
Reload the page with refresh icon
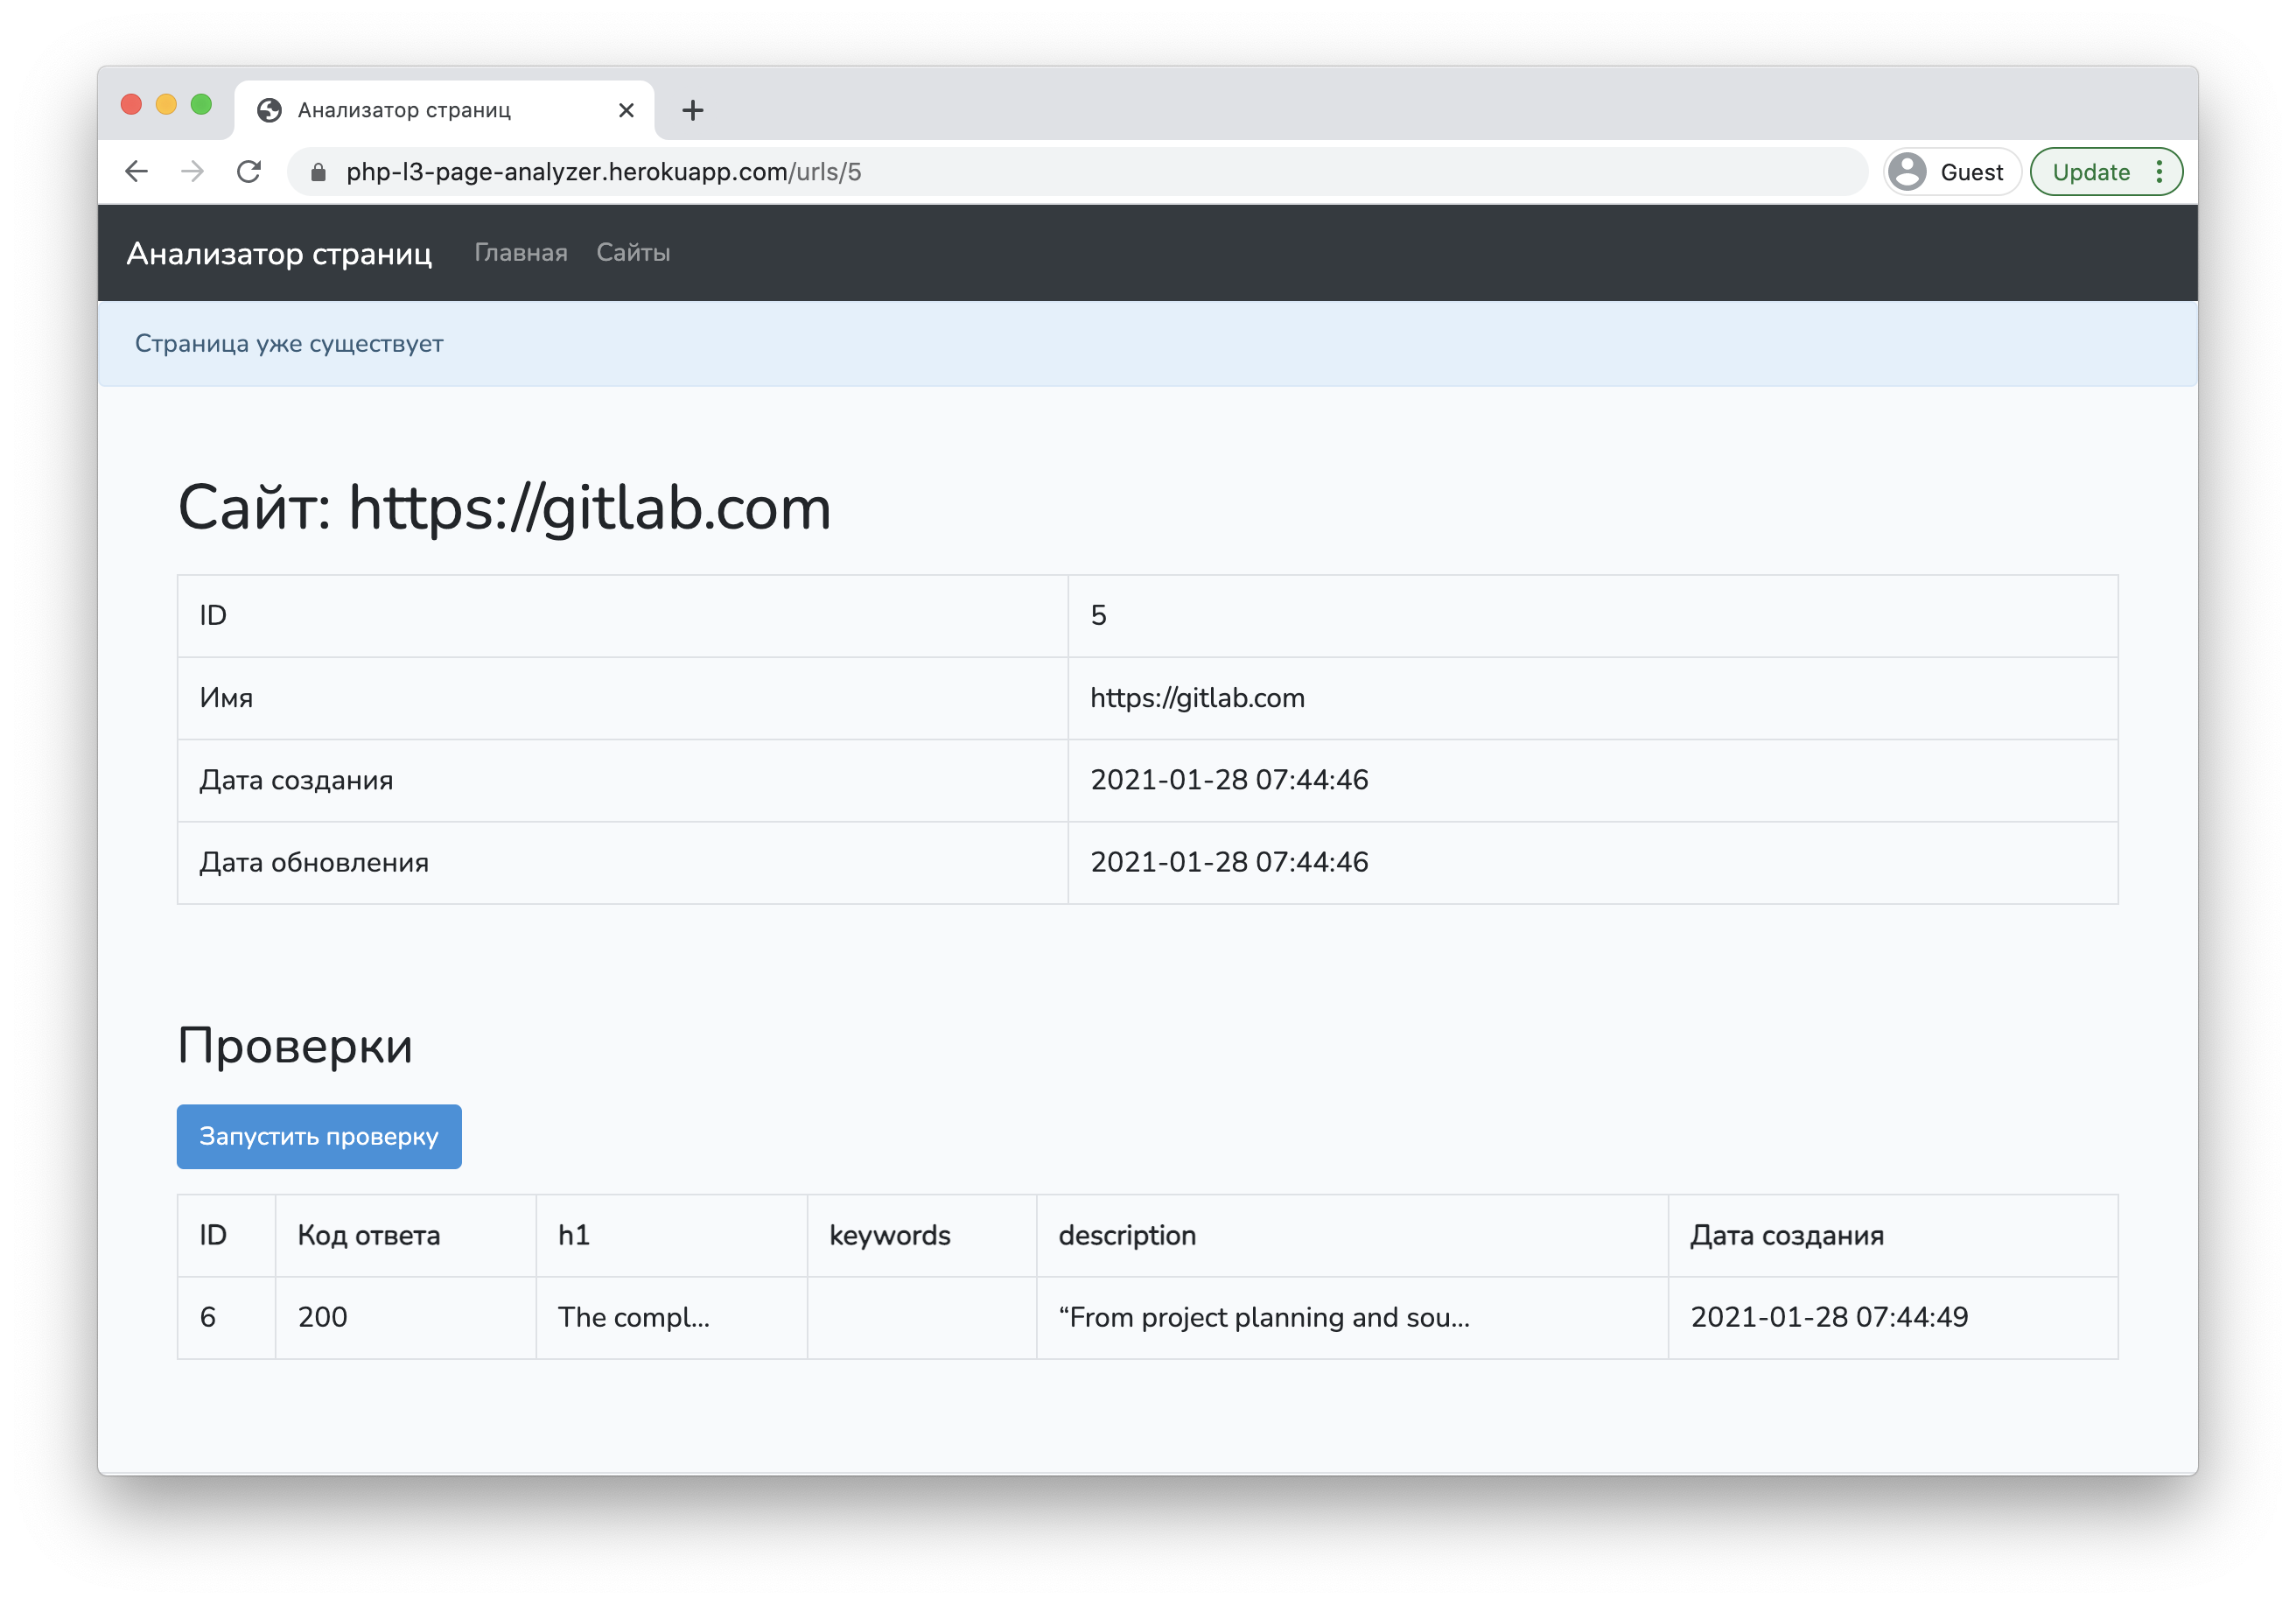(249, 172)
